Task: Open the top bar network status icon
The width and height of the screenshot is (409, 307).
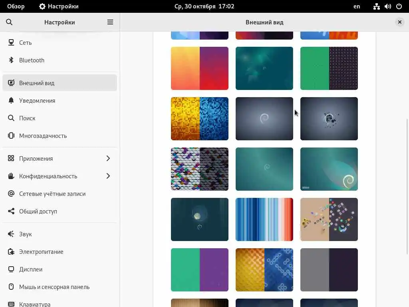Action: pyautogui.click(x=376, y=6)
